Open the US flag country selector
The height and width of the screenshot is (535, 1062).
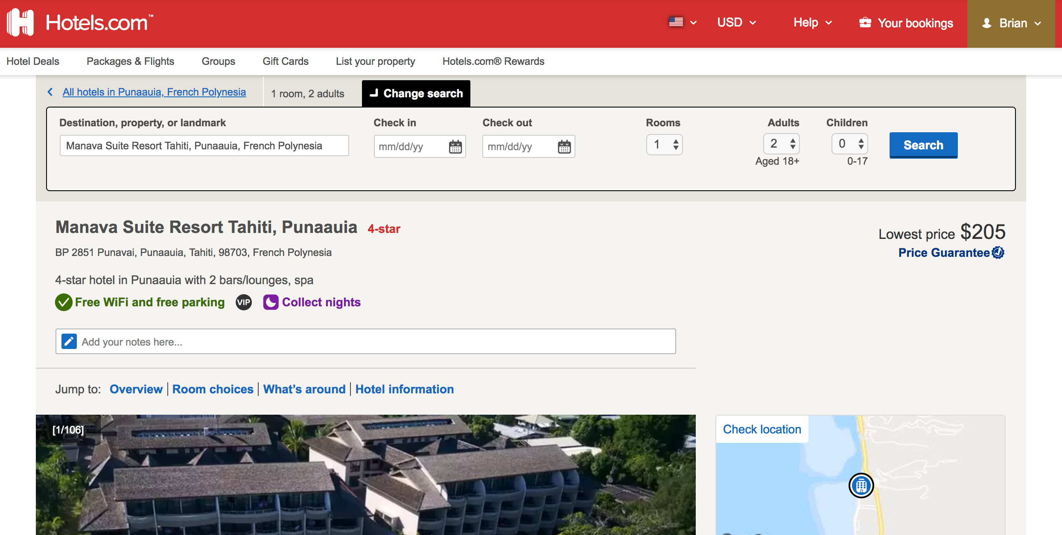pyautogui.click(x=683, y=22)
